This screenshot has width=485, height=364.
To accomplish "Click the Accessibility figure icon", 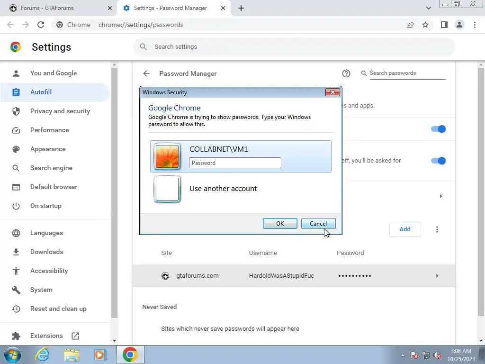I will pyautogui.click(x=16, y=271).
